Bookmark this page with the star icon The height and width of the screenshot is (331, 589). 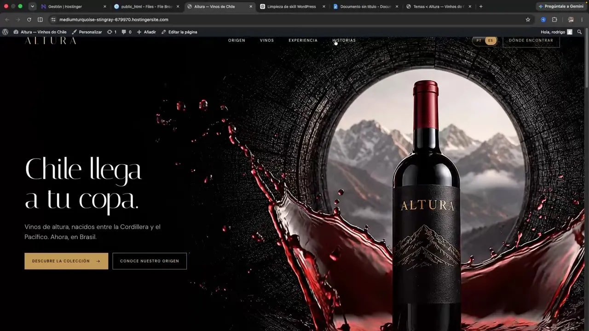pyautogui.click(x=528, y=20)
